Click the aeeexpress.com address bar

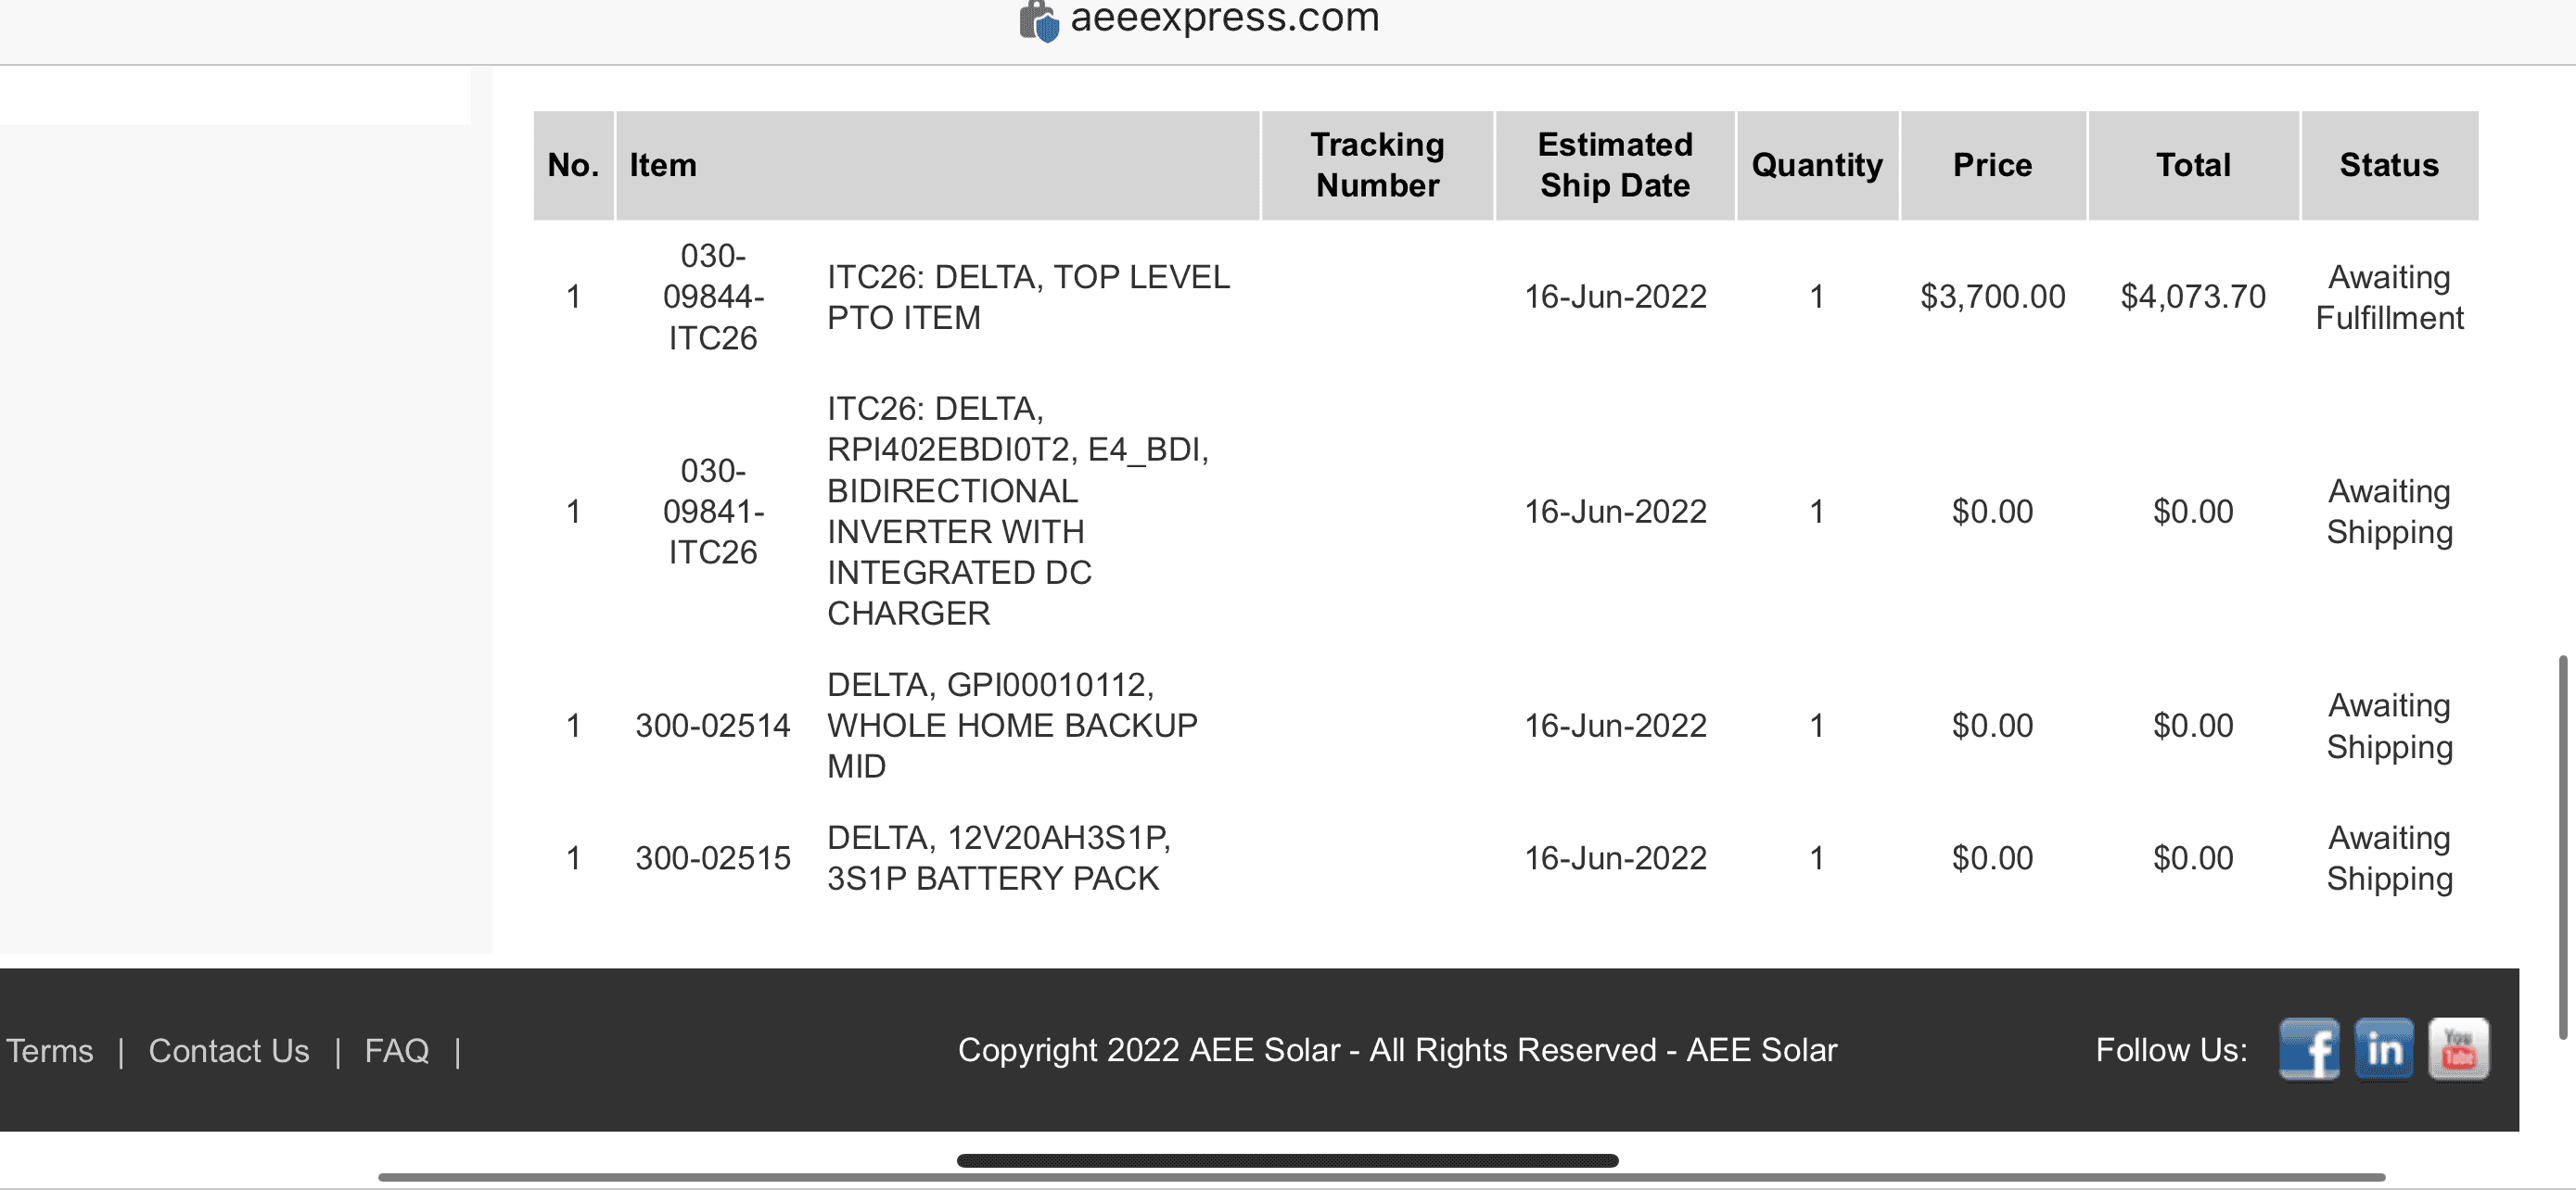pos(1224,18)
